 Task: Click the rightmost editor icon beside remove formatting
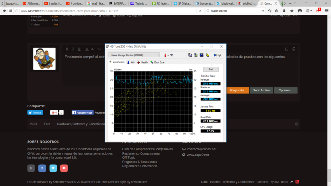pos(294,49)
